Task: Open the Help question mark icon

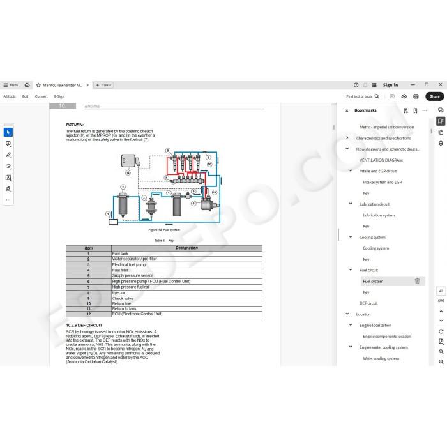Action: 356,85
